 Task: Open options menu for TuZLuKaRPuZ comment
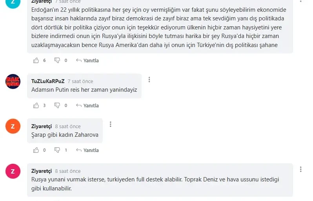[149, 80]
